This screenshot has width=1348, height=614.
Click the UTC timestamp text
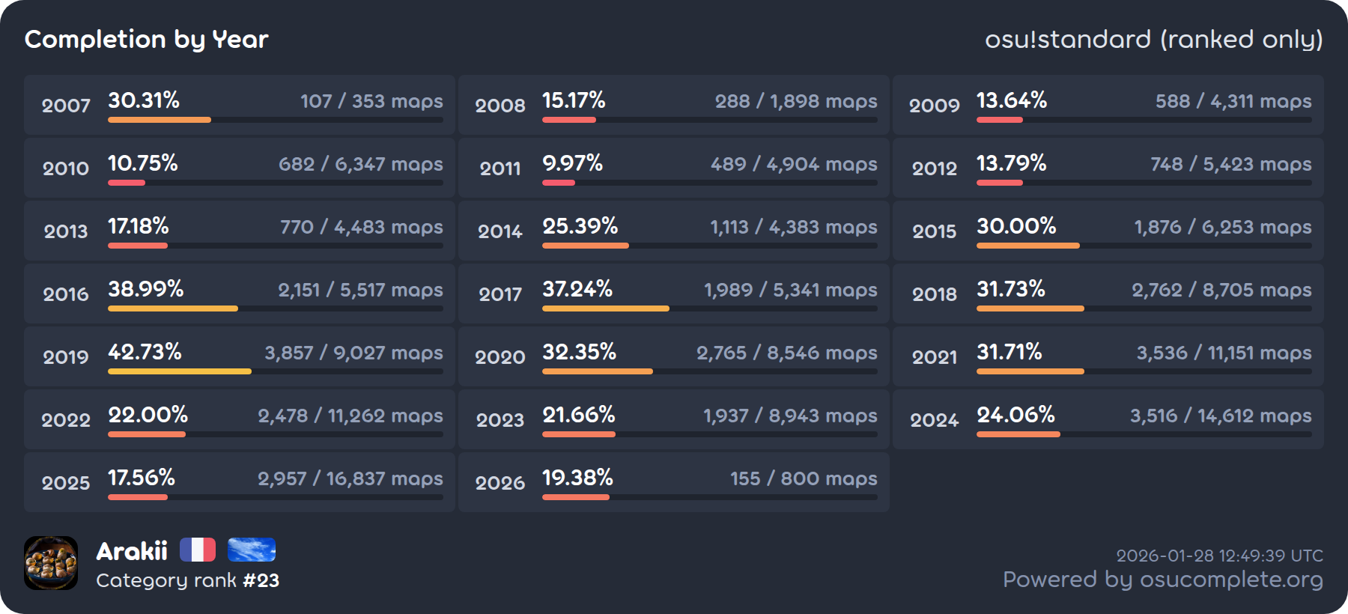(x=1219, y=556)
